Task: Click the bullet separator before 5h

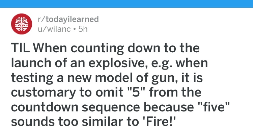Action: (75, 29)
